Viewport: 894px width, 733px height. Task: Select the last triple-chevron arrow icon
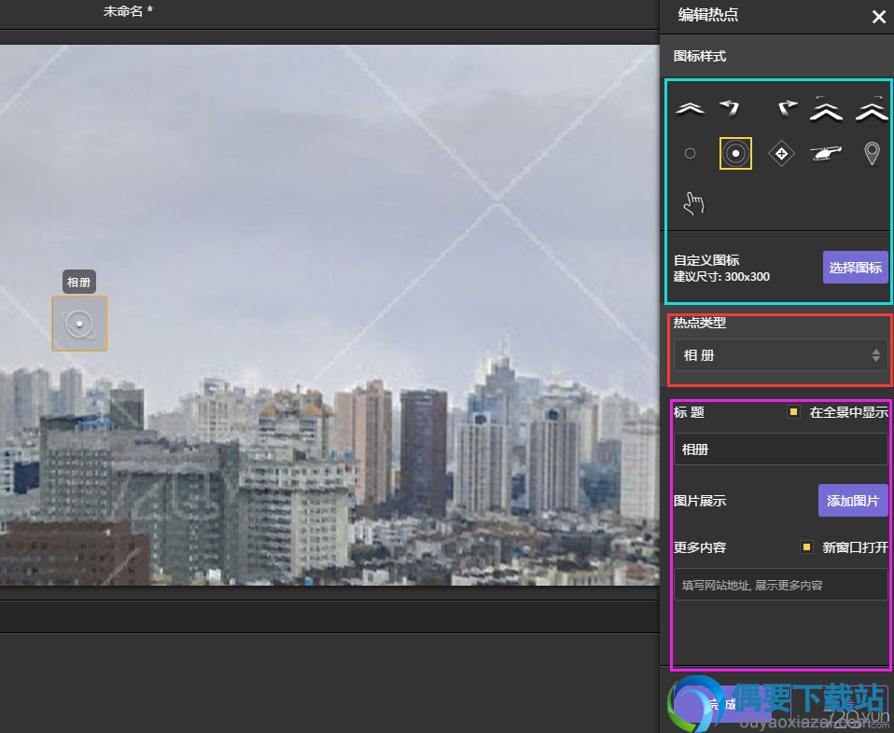872,108
